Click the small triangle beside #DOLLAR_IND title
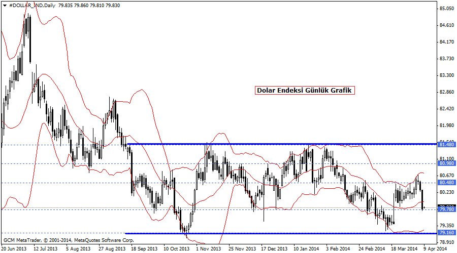Screen dimensions: 457x253 [x=5, y=5]
